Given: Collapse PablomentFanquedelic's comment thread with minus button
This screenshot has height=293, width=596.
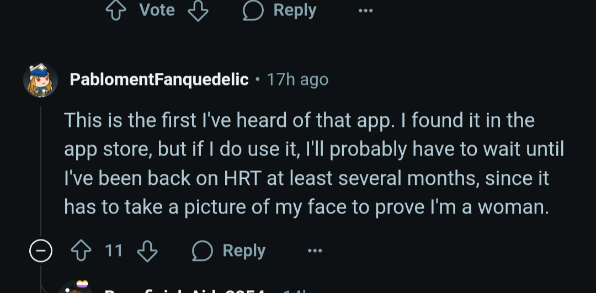Looking at the screenshot, I should (41, 252).
